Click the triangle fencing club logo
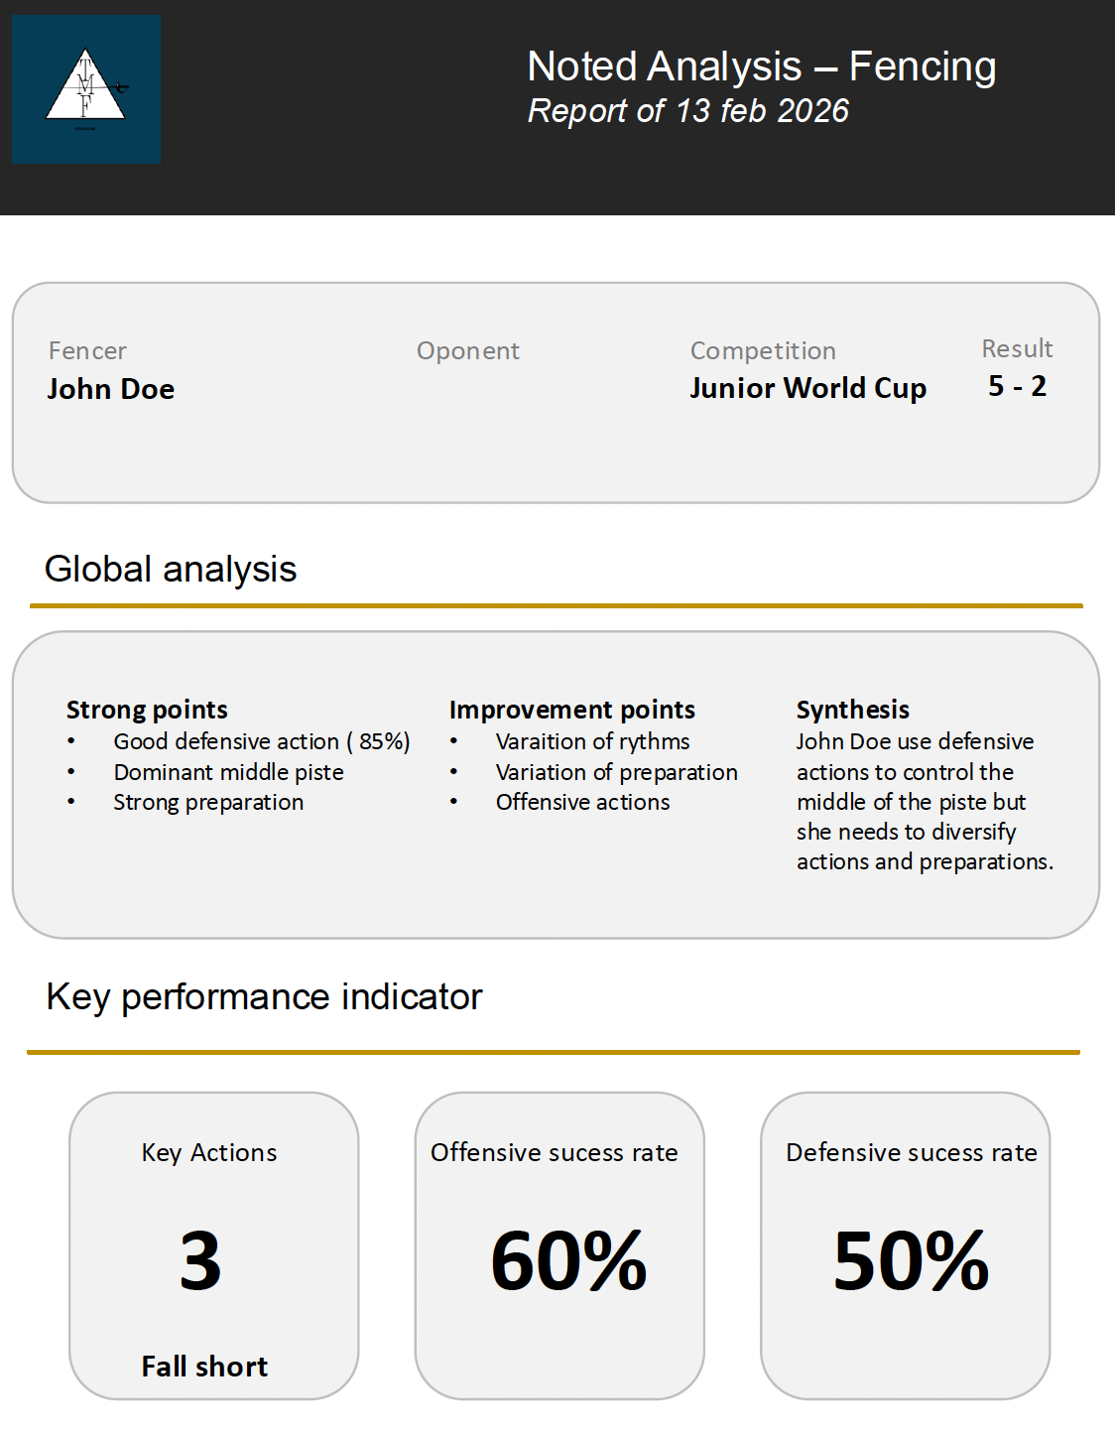The height and width of the screenshot is (1437, 1115). (86, 88)
